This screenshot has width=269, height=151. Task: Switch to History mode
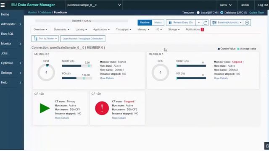tap(158, 23)
